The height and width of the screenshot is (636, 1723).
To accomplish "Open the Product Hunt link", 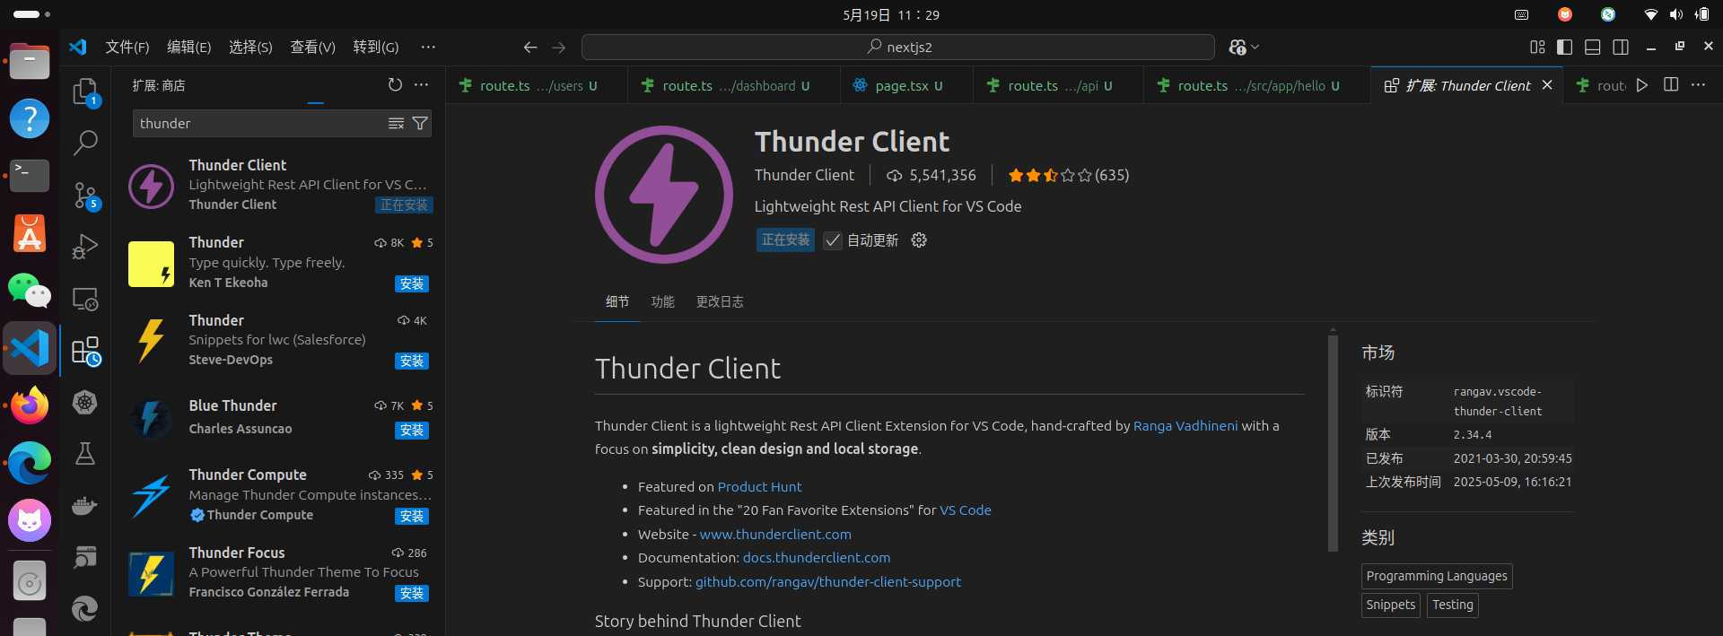I will [760, 487].
